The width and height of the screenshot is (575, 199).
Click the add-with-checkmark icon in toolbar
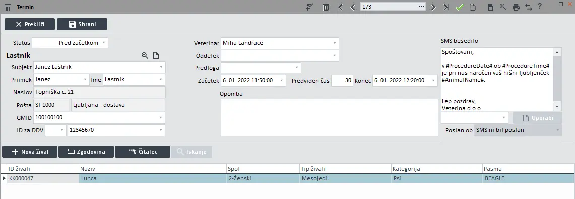pos(310,7)
